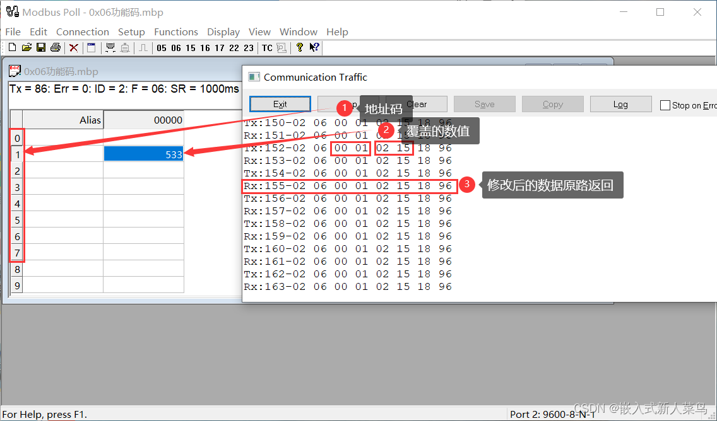Select function 16 in the toolbar
Viewport: 717px width, 421px height.
pos(205,48)
